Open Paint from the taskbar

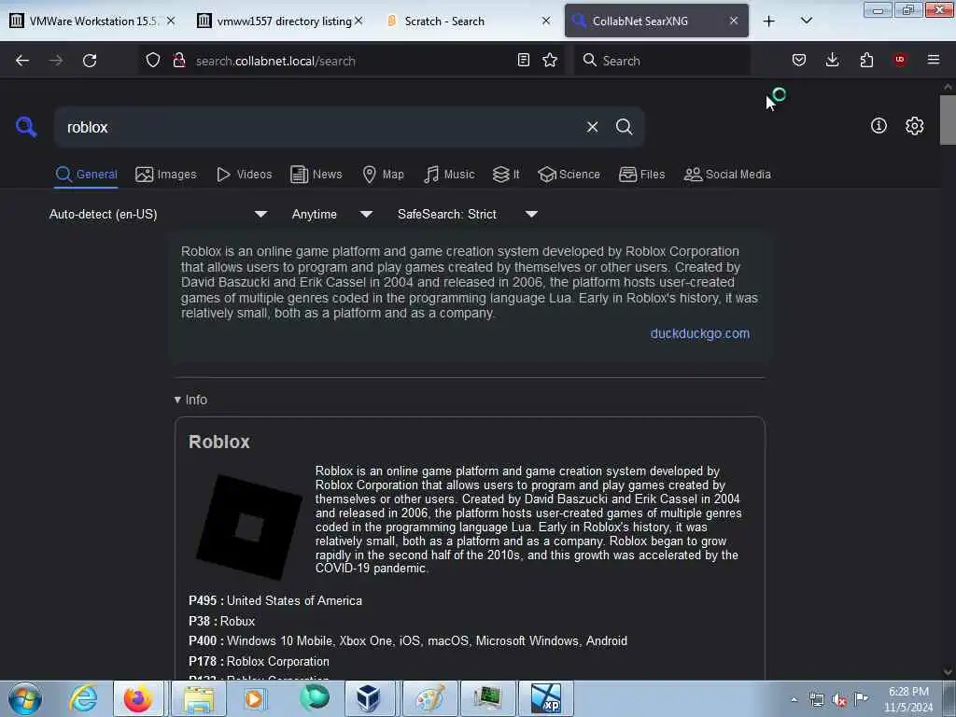click(x=429, y=698)
